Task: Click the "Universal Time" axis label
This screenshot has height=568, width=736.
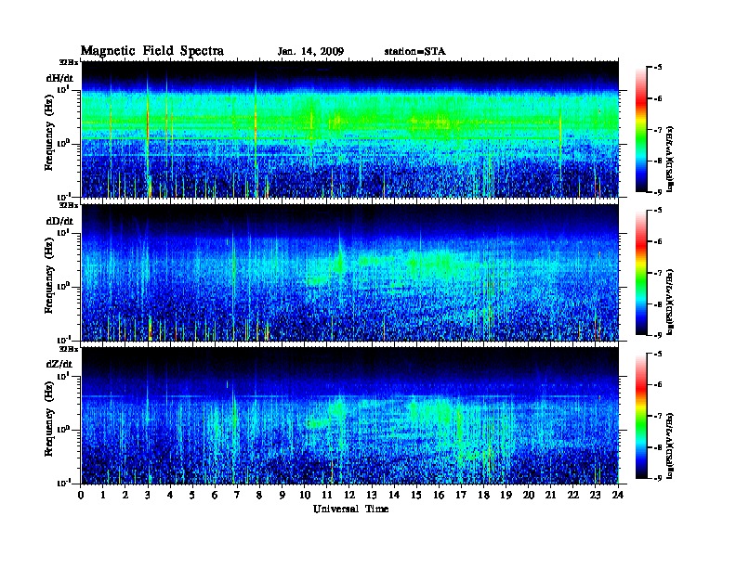Action: [350, 509]
